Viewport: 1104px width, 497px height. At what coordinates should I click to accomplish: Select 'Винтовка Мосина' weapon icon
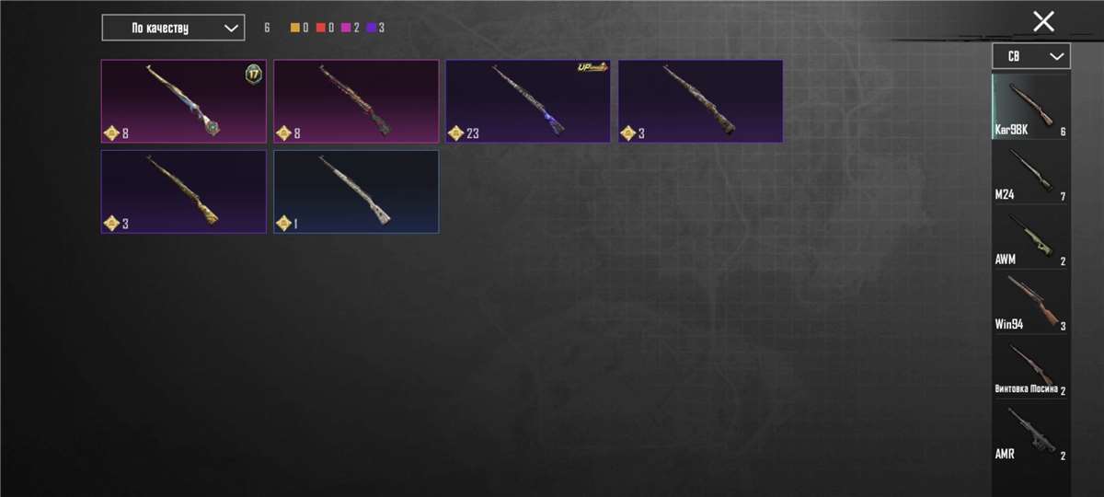[1030, 366]
